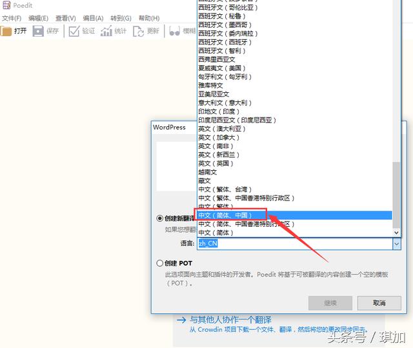Open the 文件(F) menu
This screenshot has height=348, width=413.
click(12, 18)
